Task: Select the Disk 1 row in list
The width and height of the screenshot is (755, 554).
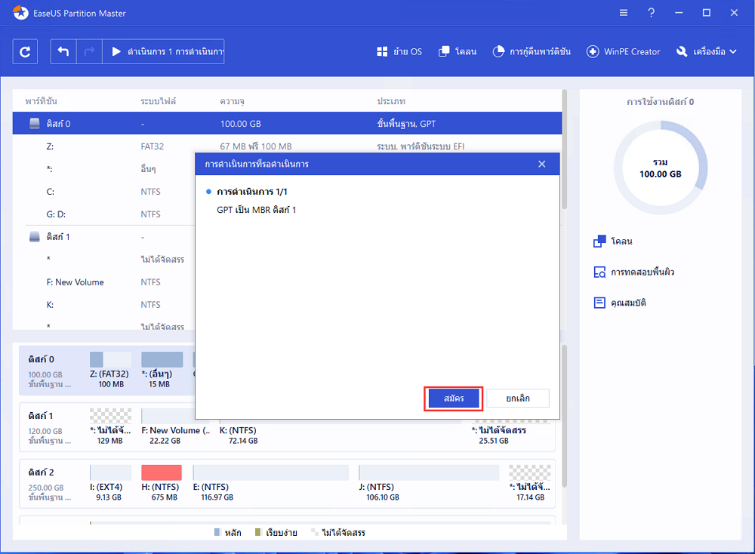Action: coord(103,237)
